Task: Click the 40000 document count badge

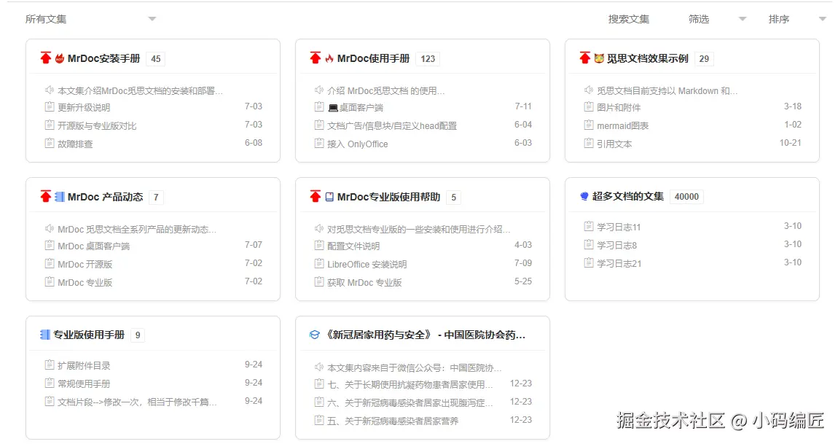Action: pos(686,197)
